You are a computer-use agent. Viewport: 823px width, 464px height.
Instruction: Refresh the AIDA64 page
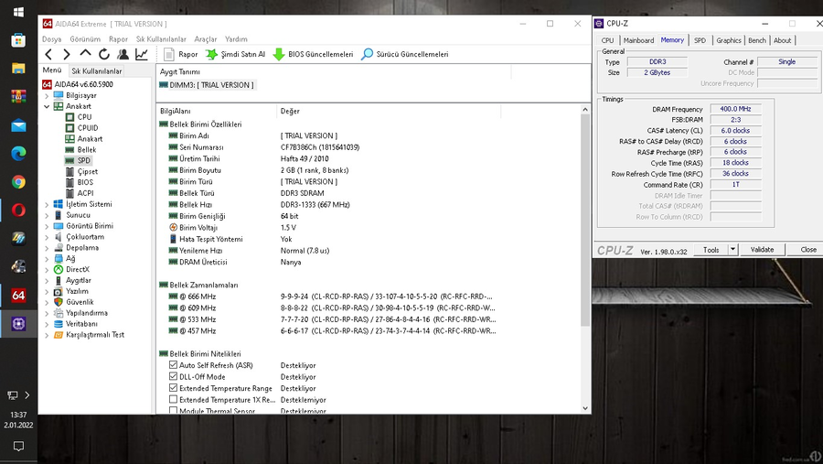pos(104,54)
